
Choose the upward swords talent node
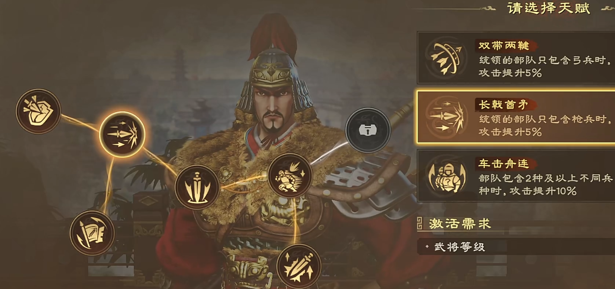click(x=299, y=266)
